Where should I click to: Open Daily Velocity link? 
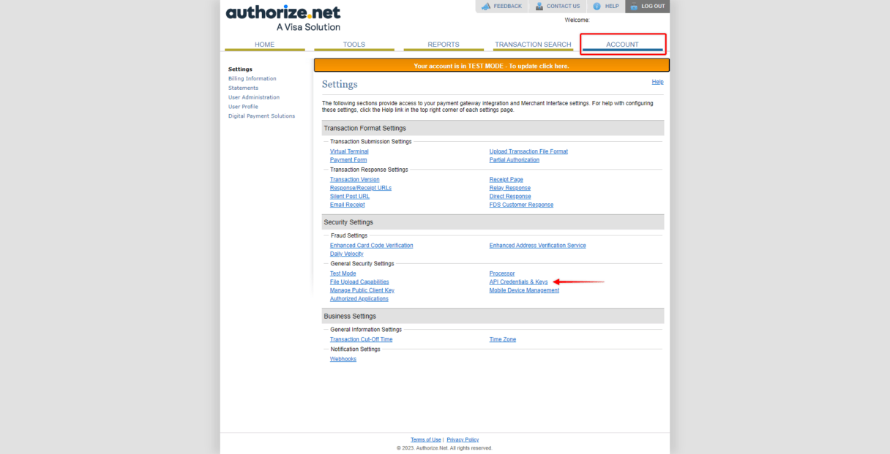(x=346, y=254)
